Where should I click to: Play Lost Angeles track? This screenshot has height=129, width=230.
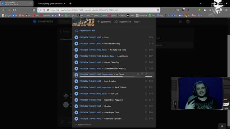click(76, 81)
